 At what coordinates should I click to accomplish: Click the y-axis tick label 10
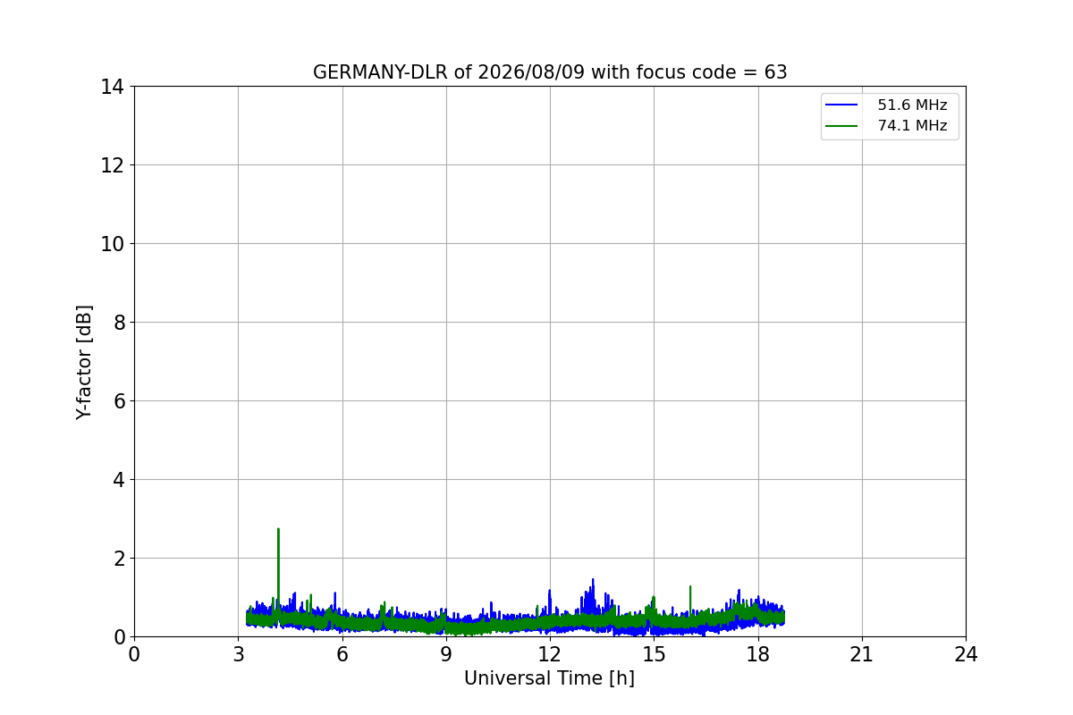point(114,244)
